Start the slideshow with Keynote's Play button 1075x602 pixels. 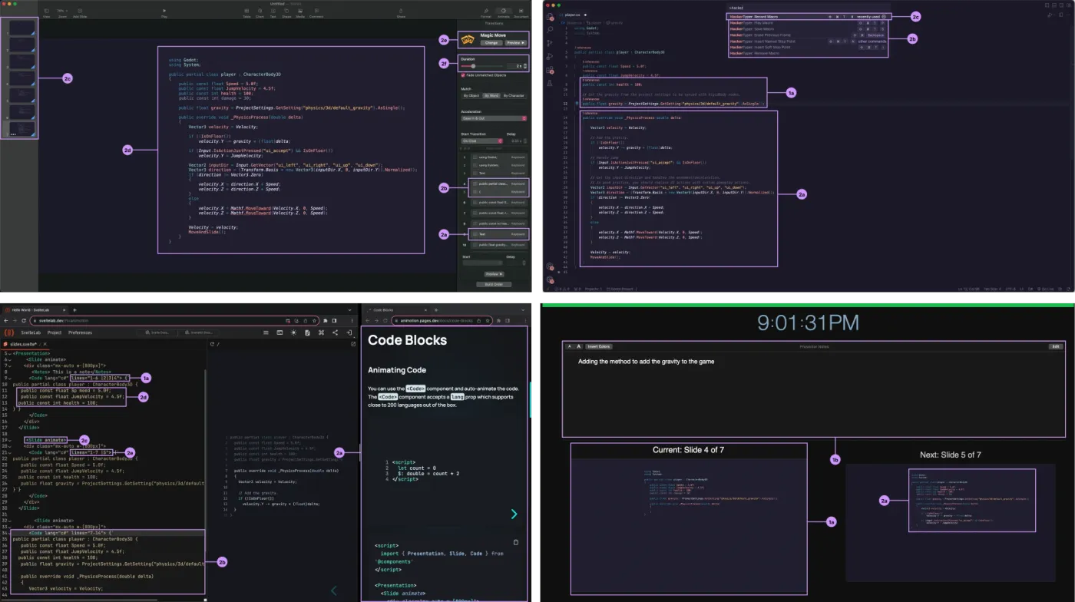click(164, 11)
